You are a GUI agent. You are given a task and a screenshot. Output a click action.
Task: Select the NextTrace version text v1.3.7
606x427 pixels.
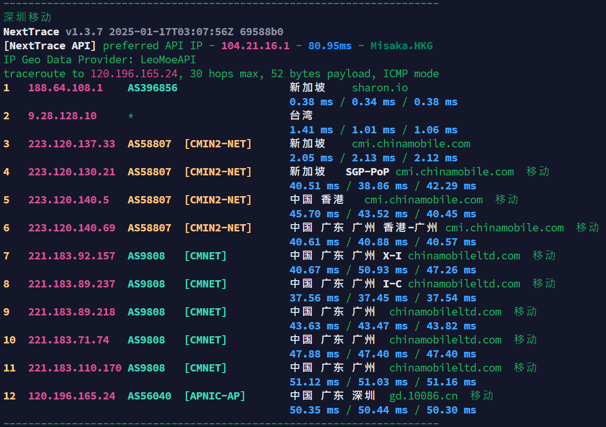tap(84, 32)
